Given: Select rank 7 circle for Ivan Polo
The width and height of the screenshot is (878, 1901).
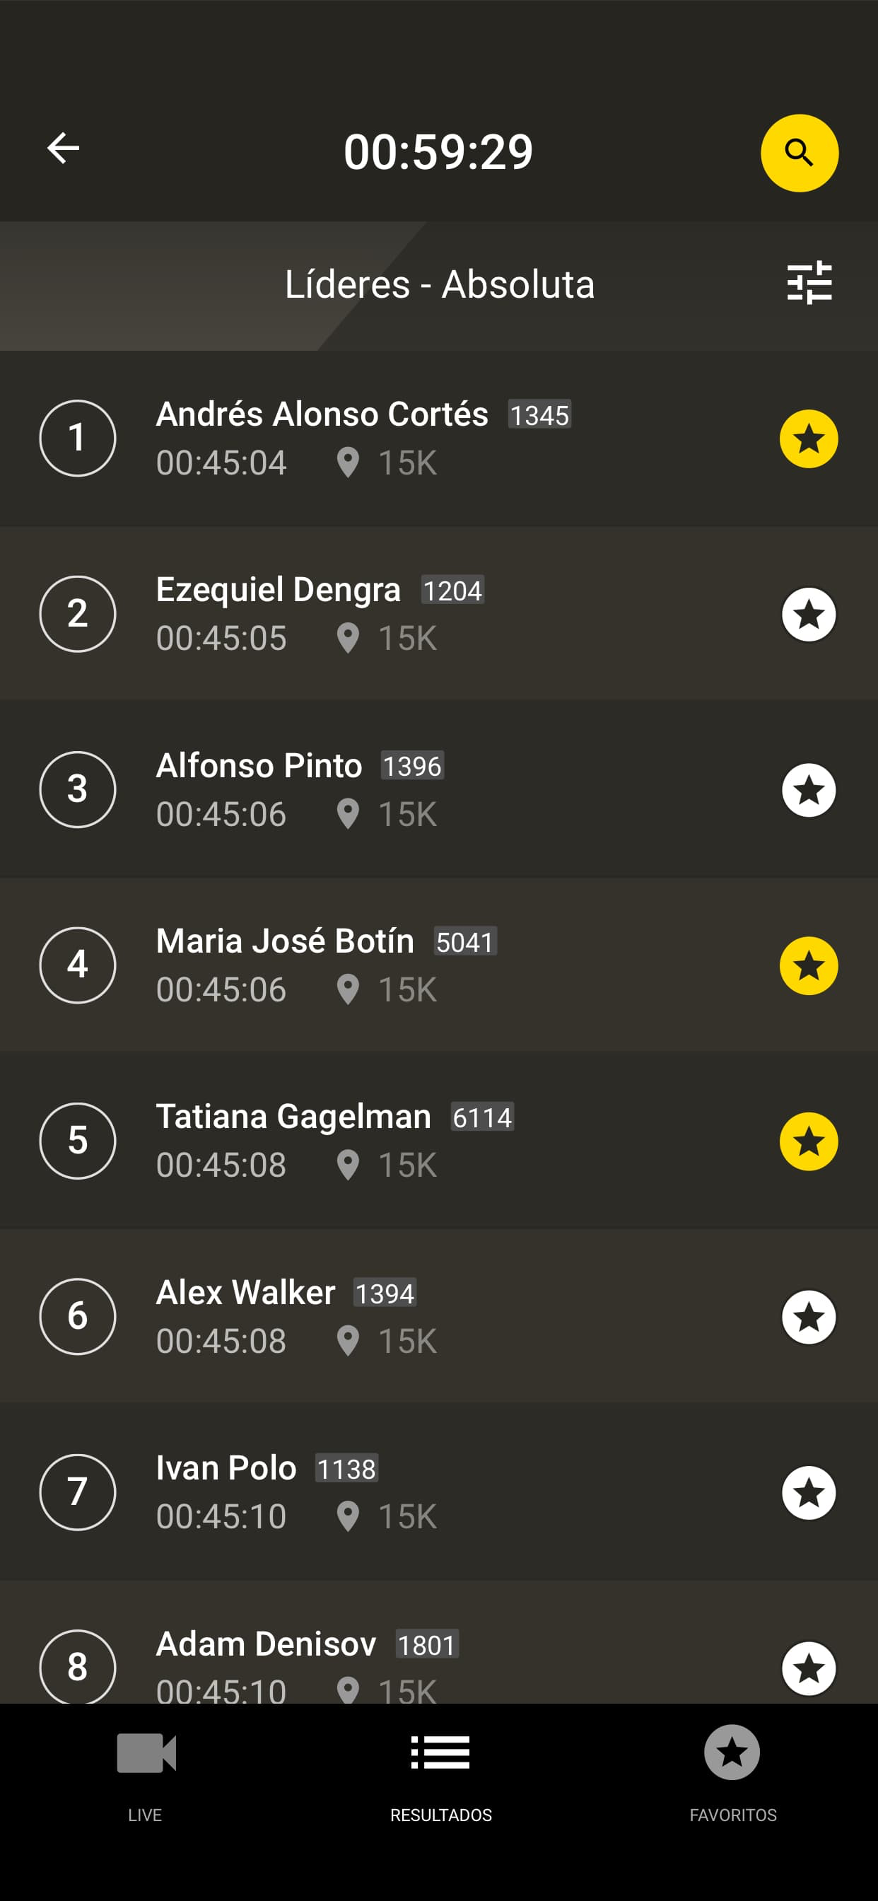Looking at the screenshot, I should click(78, 1492).
